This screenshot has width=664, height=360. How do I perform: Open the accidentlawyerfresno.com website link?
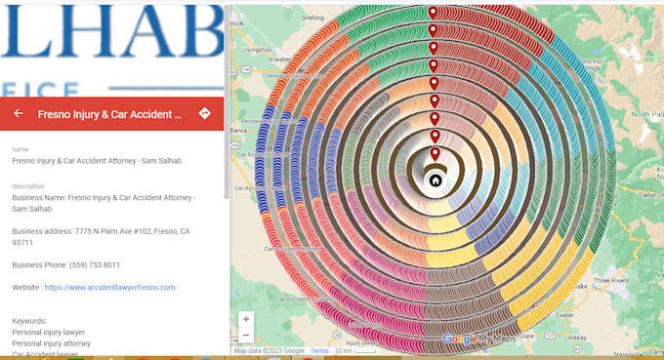[109, 287]
